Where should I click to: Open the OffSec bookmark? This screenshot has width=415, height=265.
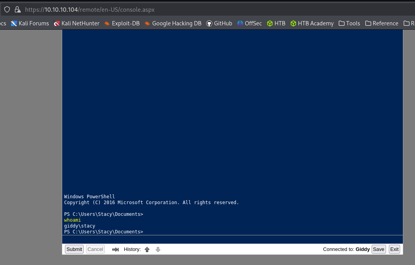click(250, 23)
